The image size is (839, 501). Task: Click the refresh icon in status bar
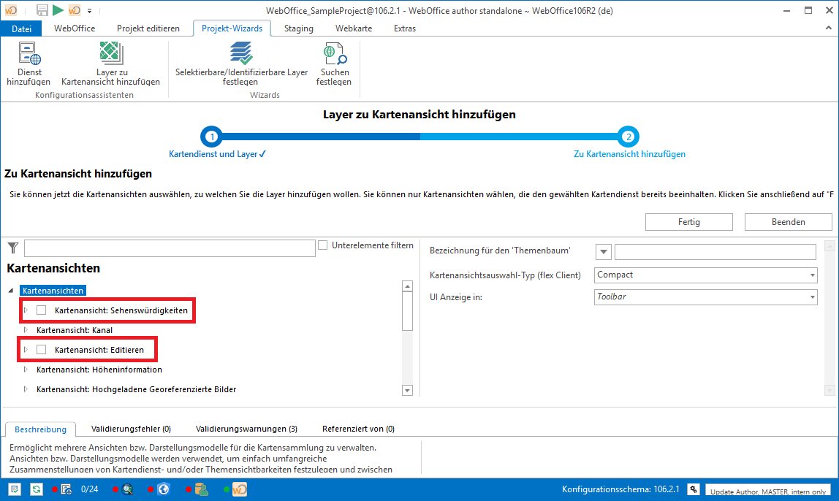point(36,489)
